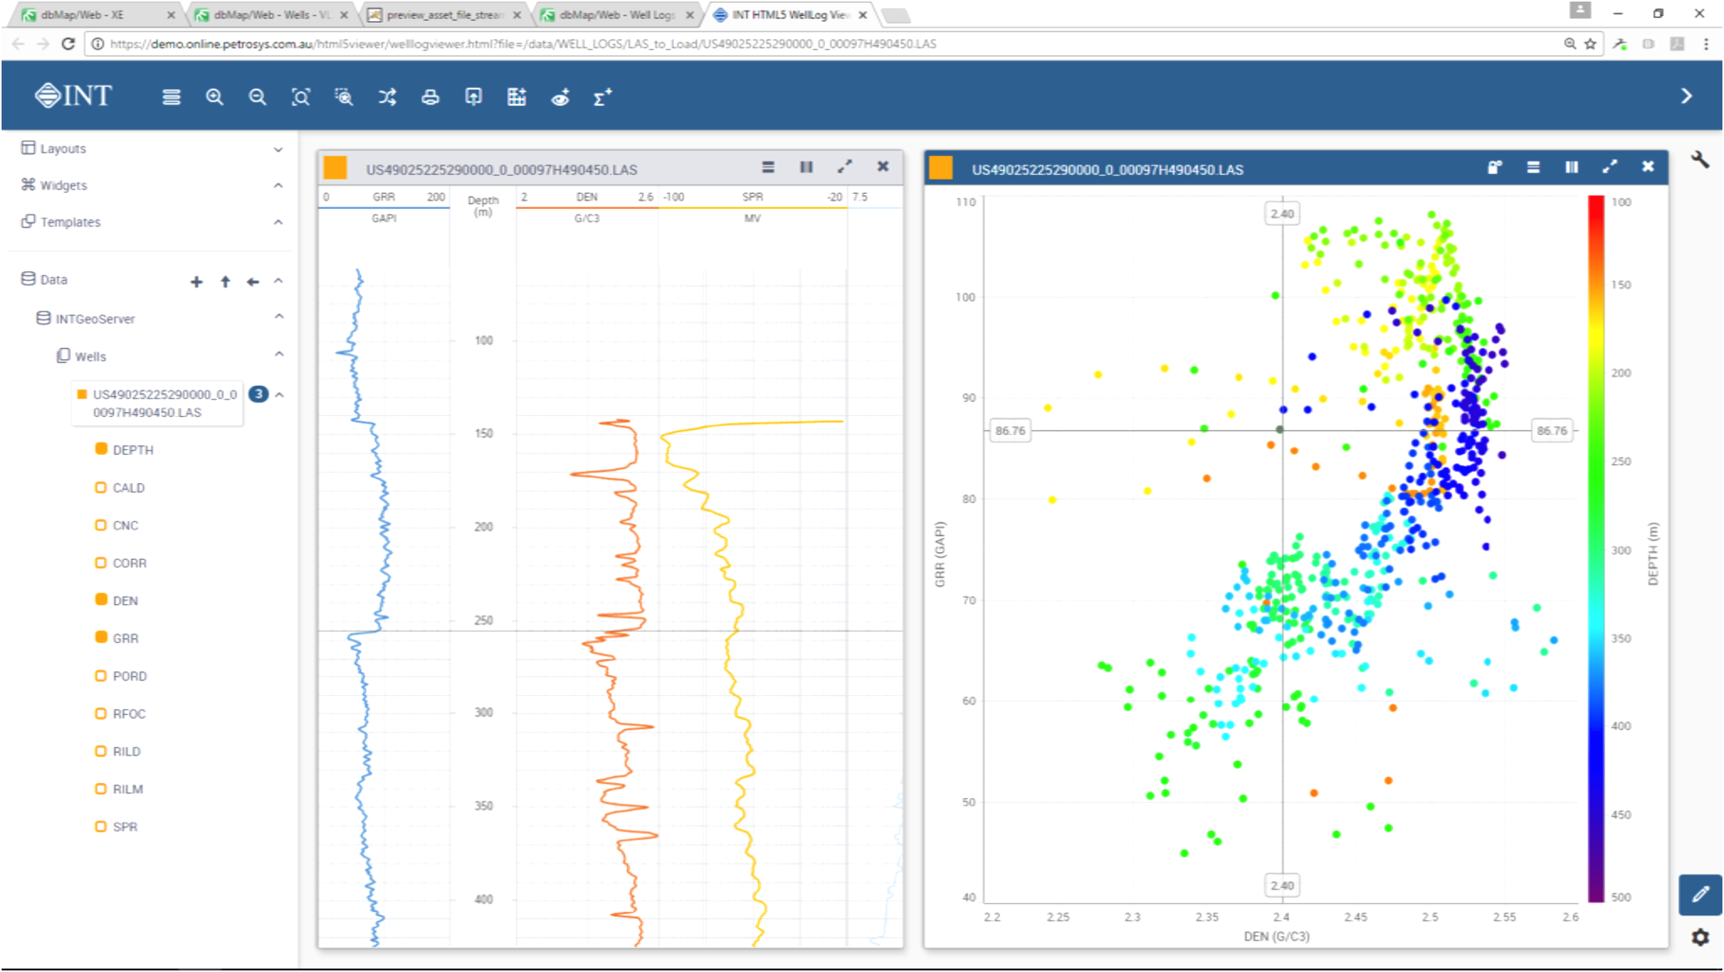Close the well log panel
This screenshot has width=1724, height=972.
click(x=883, y=167)
